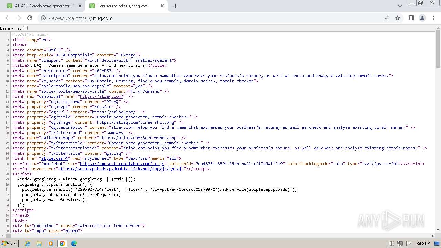This screenshot has width=441, height=248.
Task: Open the Windows Start menu
Action: point(10,244)
